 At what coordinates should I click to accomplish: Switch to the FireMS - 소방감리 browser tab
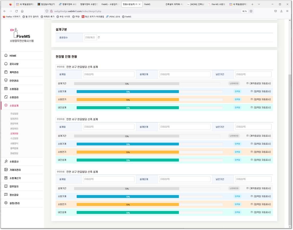coord(110,4)
